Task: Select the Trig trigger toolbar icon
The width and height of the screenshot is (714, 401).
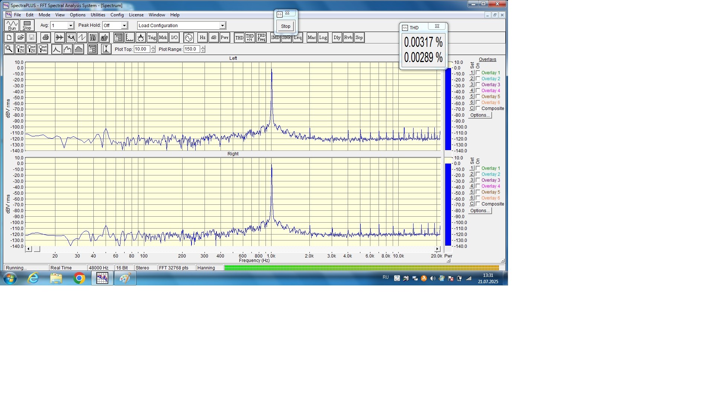Action: pyautogui.click(x=152, y=38)
